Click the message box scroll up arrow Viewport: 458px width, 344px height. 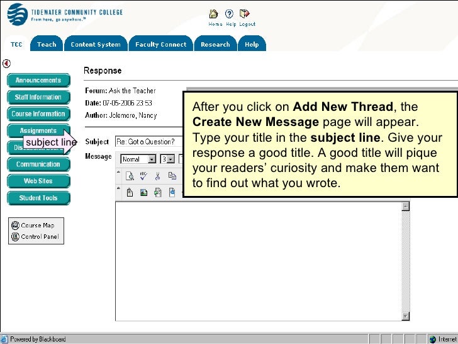click(405, 206)
